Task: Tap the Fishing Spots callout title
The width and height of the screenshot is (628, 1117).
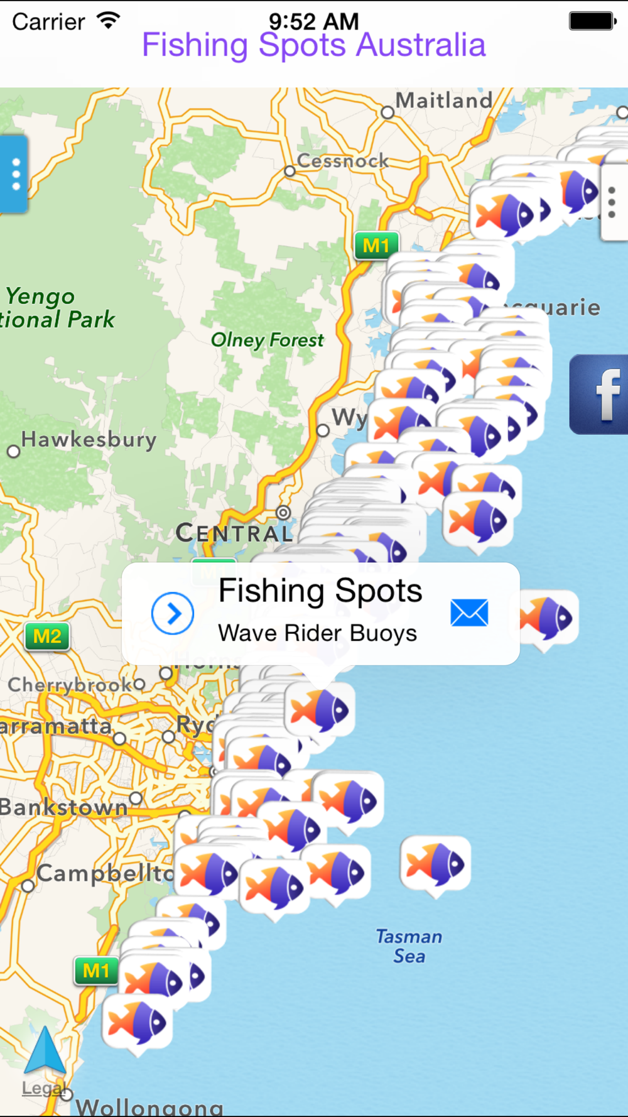Action: (320, 591)
